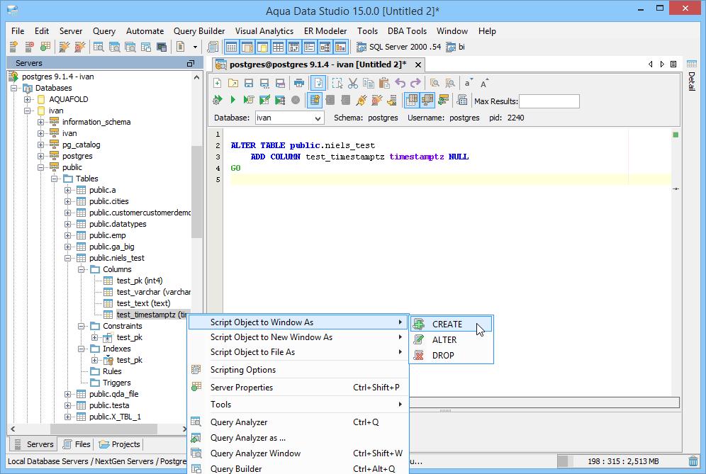The image size is (706, 474).
Task: Click the unregister server icon with red minus
Action: [29, 46]
